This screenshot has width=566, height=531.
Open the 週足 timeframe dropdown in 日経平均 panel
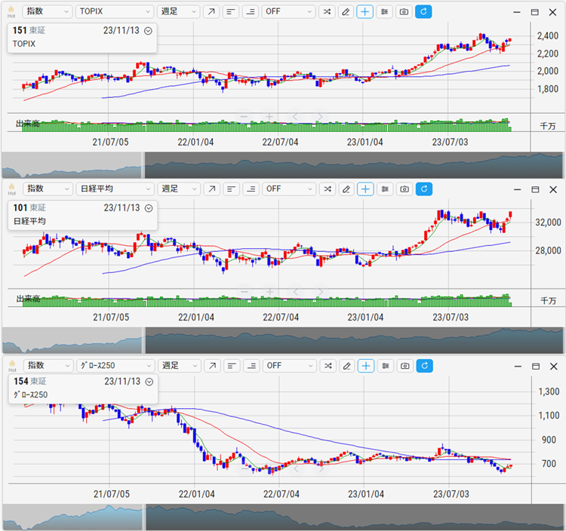[x=180, y=189]
